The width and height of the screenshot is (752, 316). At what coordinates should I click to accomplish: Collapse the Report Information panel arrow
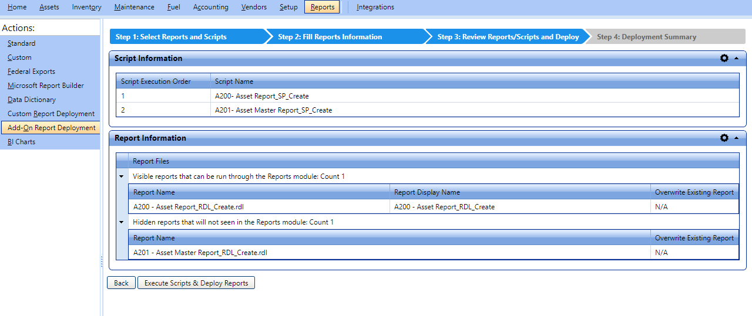(x=736, y=138)
